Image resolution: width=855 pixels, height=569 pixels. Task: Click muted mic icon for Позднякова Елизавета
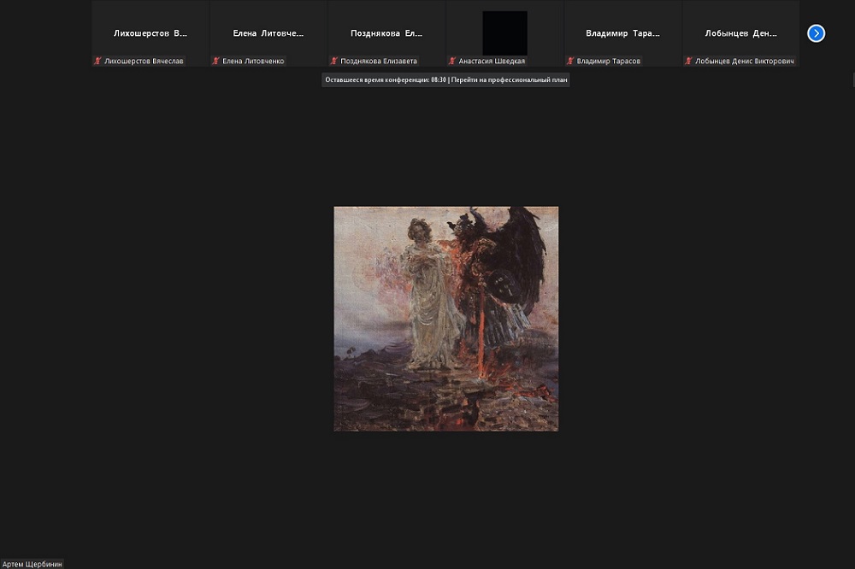click(334, 61)
